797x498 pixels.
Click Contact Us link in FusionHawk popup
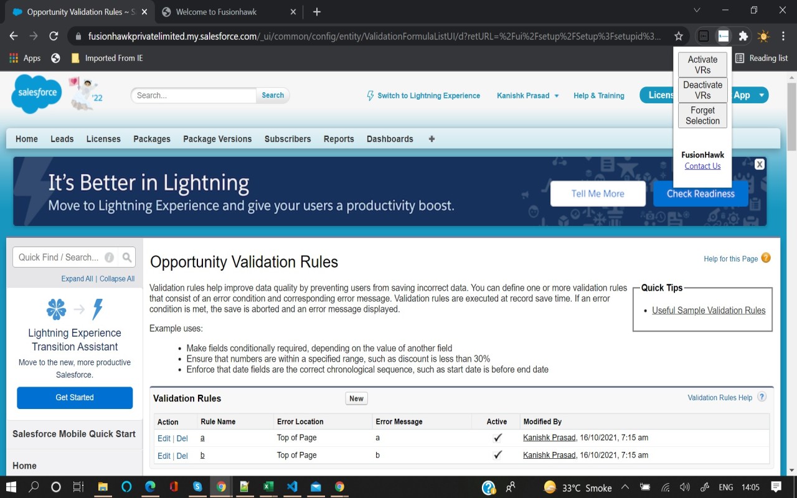(x=702, y=166)
